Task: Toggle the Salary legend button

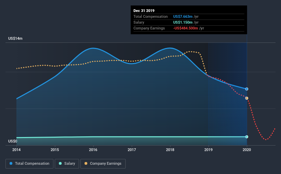Action: tap(67, 164)
